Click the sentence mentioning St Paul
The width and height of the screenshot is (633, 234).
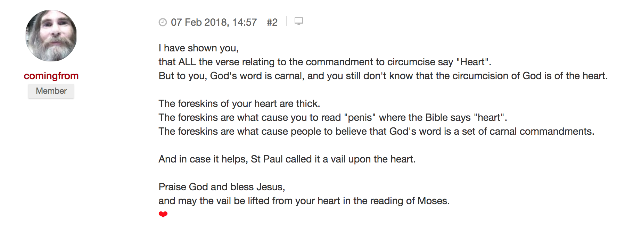point(287,159)
